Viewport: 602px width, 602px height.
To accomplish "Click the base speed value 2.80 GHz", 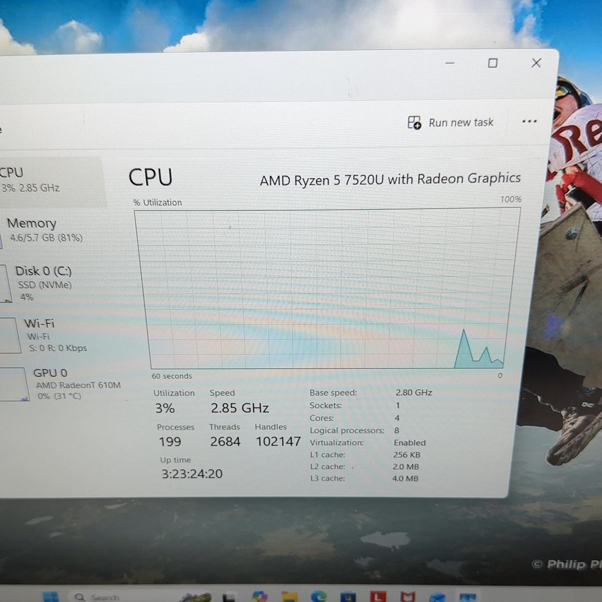I will click(x=414, y=392).
